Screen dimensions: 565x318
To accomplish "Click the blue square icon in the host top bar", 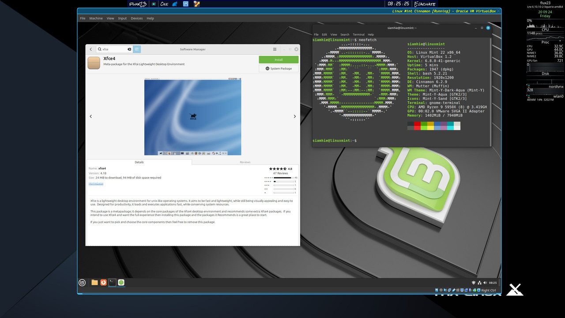I will (x=186, y=4).
